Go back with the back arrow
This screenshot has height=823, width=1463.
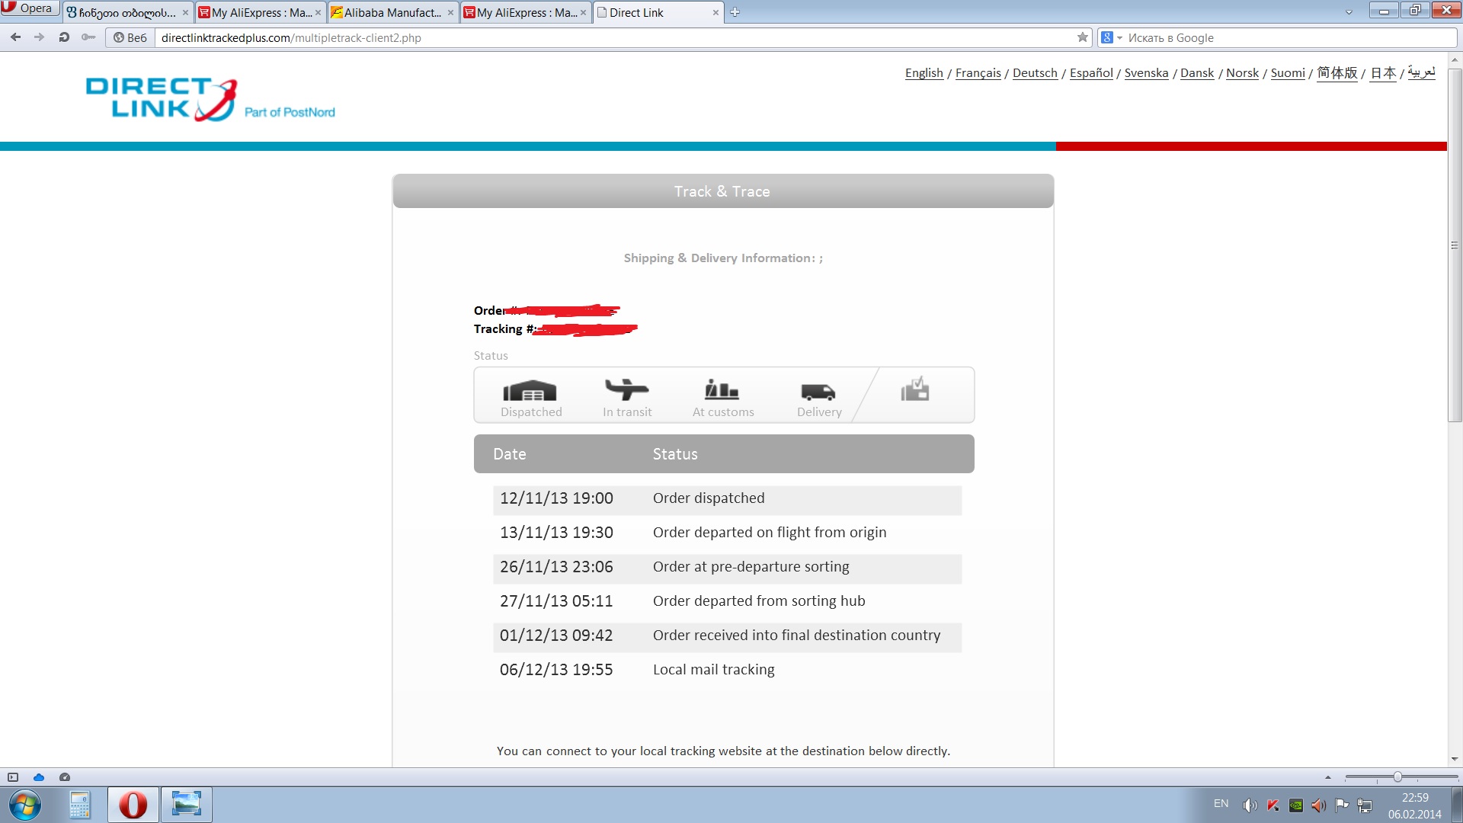[15, 37]
